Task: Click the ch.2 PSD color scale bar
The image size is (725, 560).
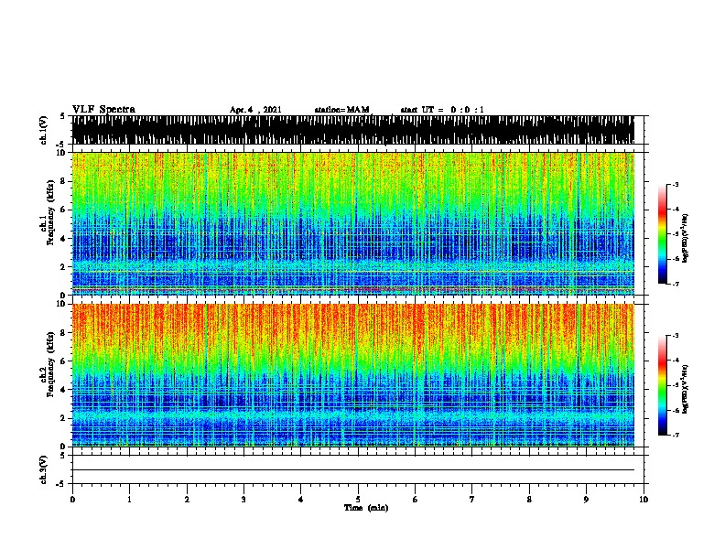Action: [663, 385]
